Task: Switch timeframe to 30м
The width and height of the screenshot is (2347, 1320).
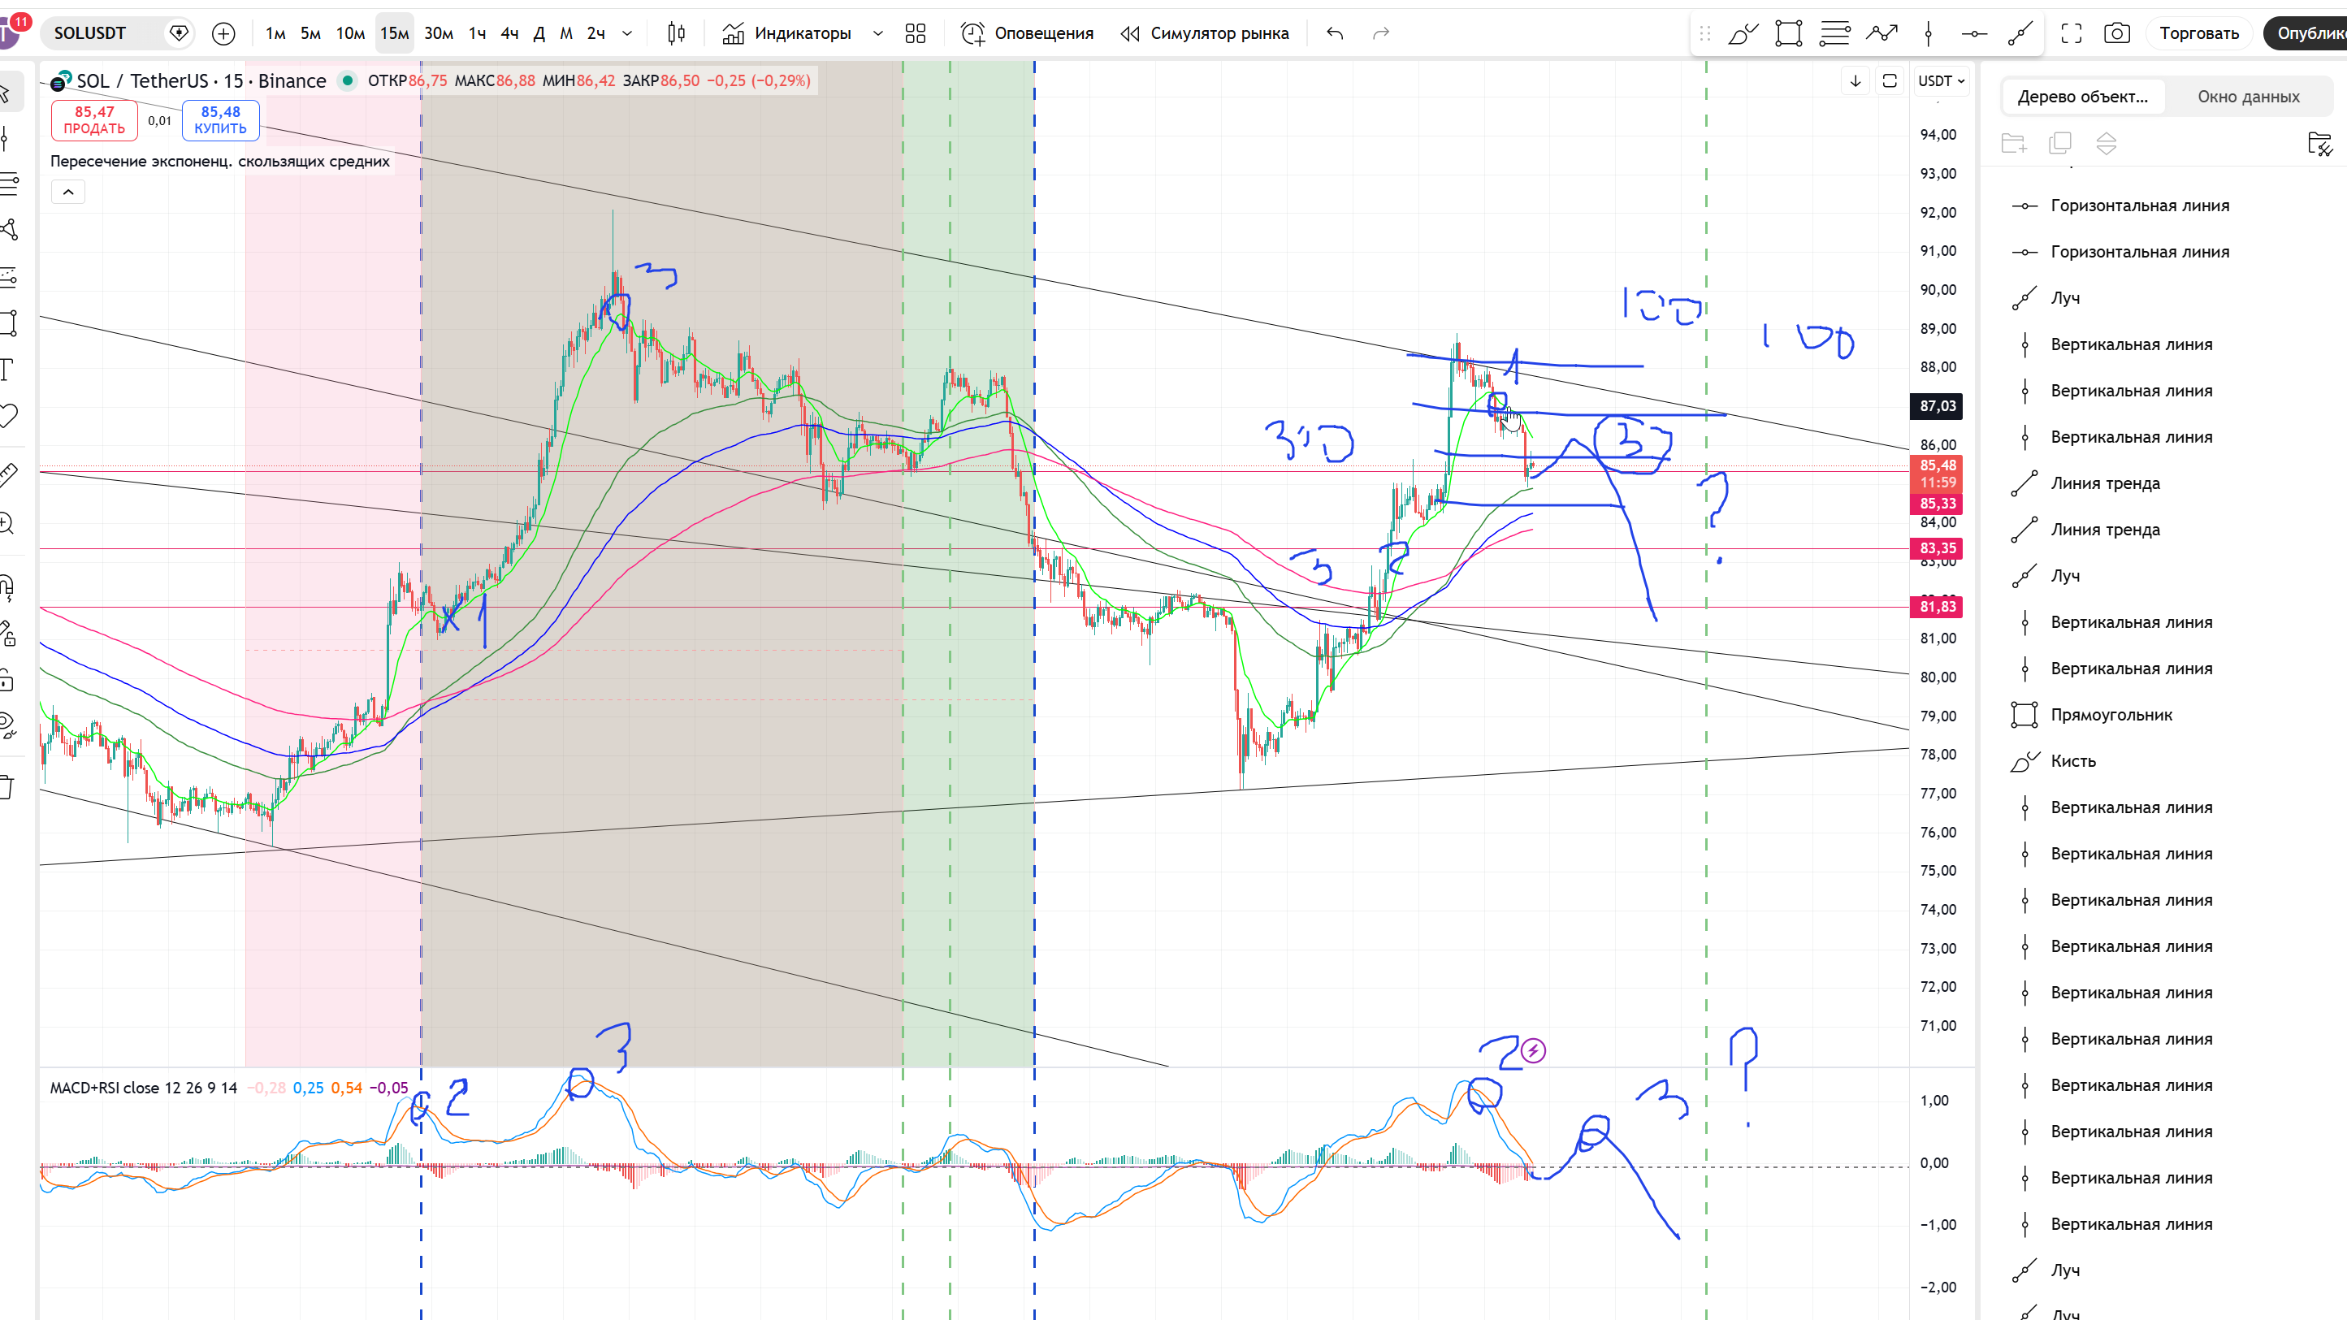Action: pyautogui.click(x=438, y=33)
